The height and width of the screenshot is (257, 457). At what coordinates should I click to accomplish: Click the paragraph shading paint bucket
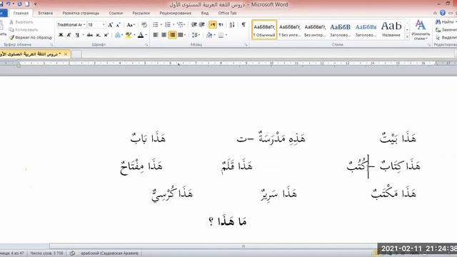[x=209, y=35]
